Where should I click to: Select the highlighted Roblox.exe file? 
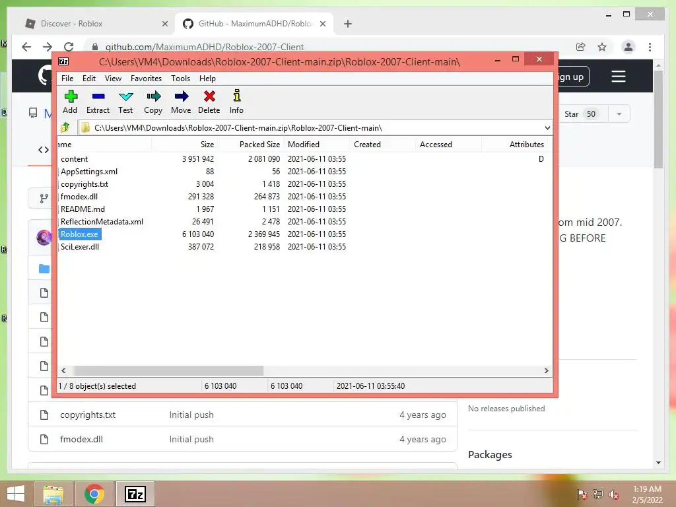(80, 234)
